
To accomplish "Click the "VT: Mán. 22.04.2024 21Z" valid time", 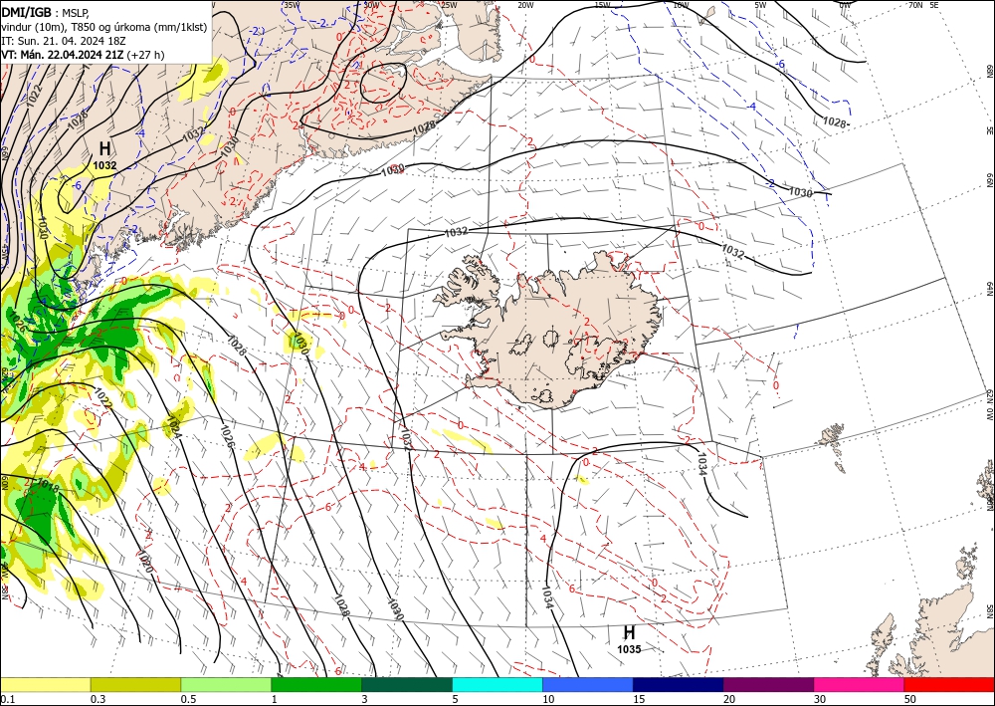I will [63, 55].
